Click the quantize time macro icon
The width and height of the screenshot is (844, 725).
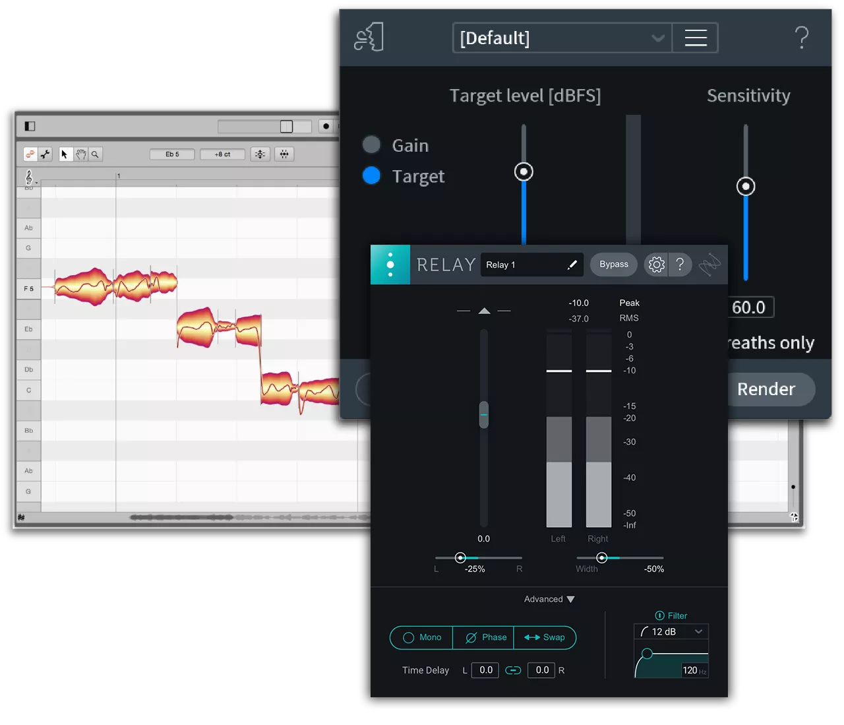point(284,154)
